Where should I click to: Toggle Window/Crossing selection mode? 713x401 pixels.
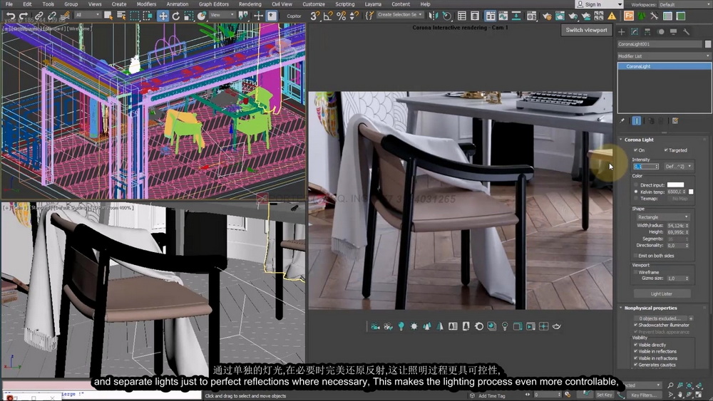click(148, 16)
